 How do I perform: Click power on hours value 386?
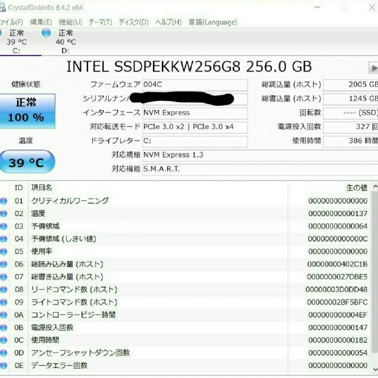(x=350, y=141)
